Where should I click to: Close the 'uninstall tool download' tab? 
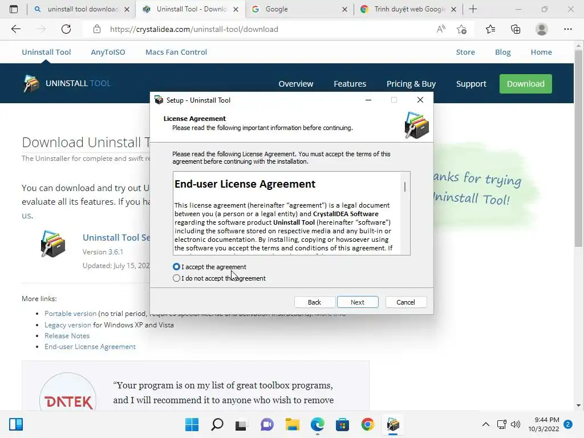[x=127, y=10]
